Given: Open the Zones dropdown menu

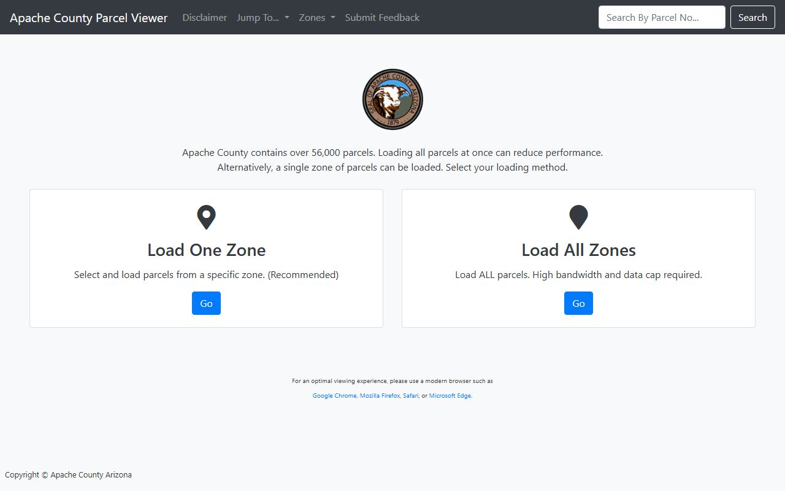Looking at the screenshot, I should click(316, 18).
